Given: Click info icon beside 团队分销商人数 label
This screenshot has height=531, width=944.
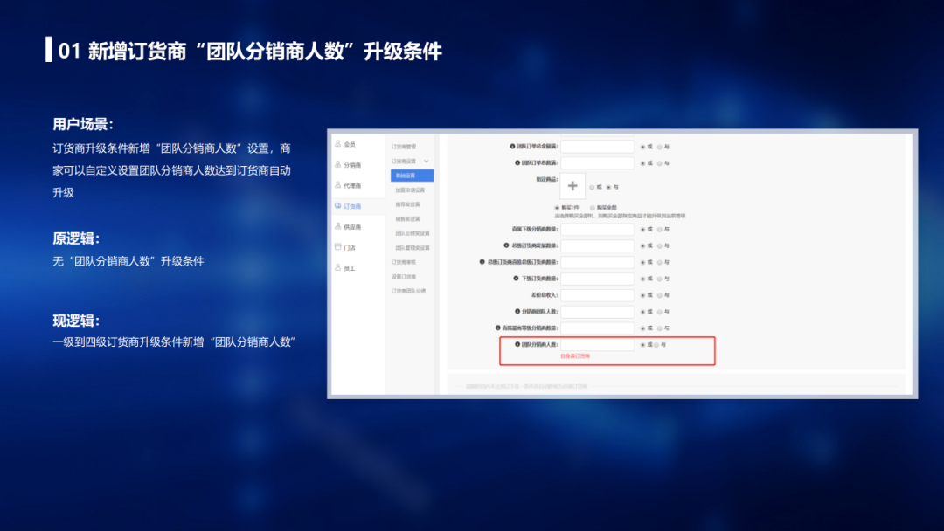Looking at the screenshot, I should [517, 344].
